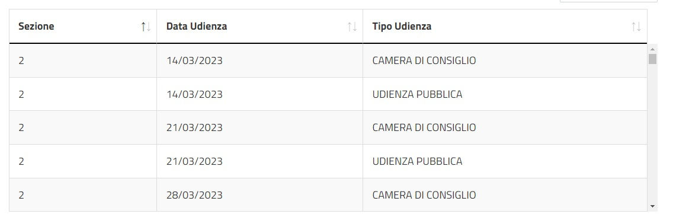Click the Tipo Udienza sort arrows icon
Screen dimensions: 673x214
click(636, 27)
